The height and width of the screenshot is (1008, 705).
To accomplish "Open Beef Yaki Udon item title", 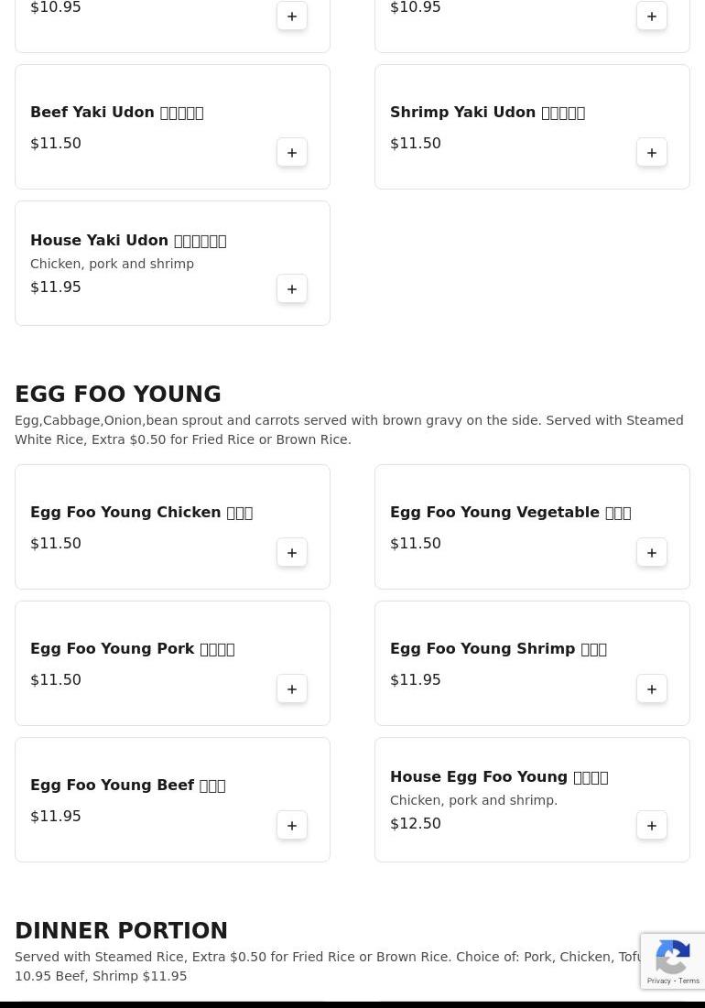I will [x=116, y=113].
